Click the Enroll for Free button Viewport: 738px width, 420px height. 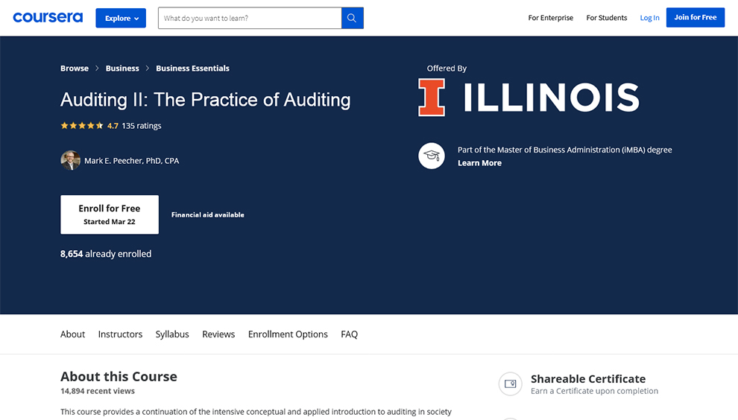tap(109, 214)
